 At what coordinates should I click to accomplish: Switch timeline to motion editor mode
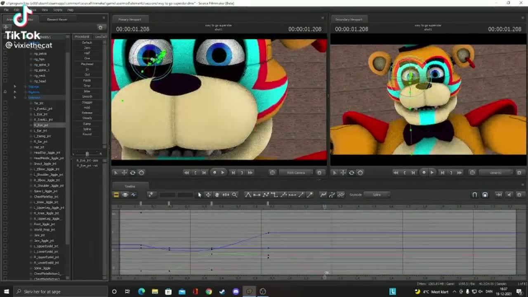(x=125, y=195)
